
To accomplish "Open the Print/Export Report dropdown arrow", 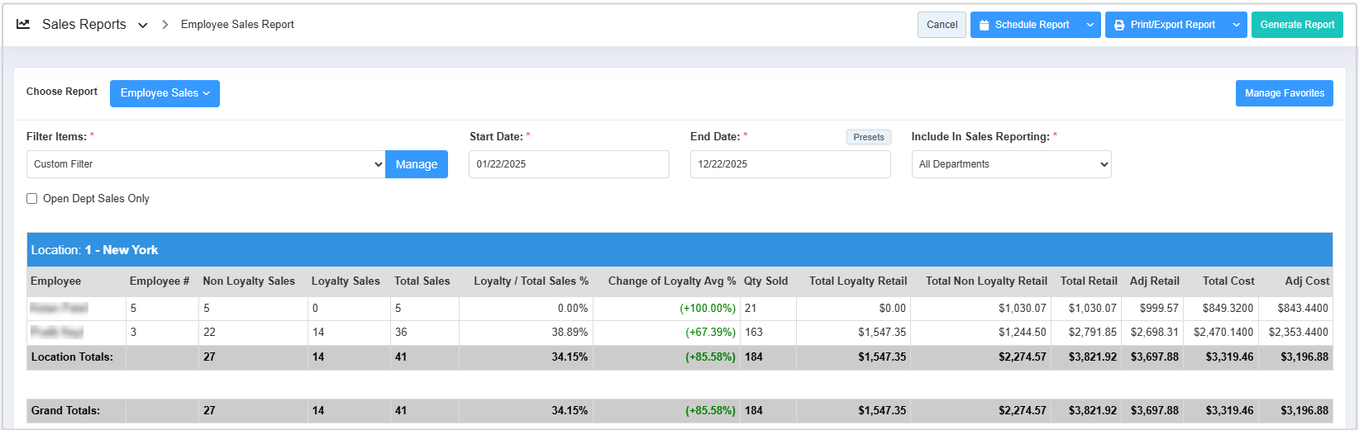I will (1236, 25).
